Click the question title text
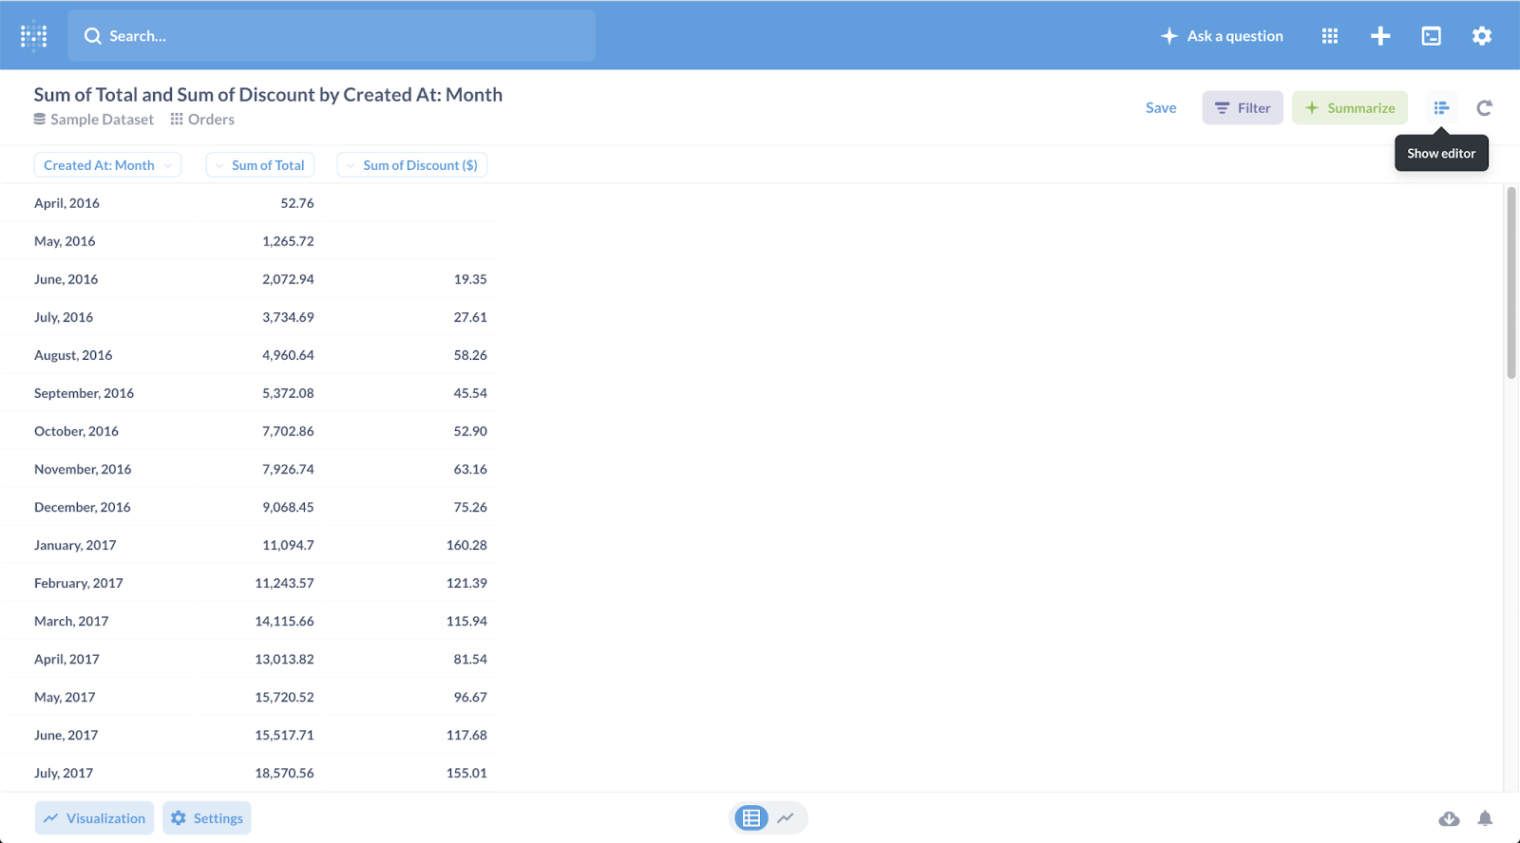Viewport: 1520px width, 843px height. coord(268,95)
